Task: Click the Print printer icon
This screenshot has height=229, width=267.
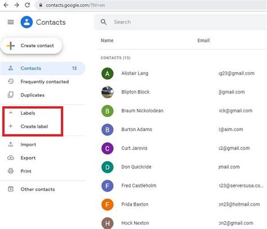Action: (x=11, y=171)
